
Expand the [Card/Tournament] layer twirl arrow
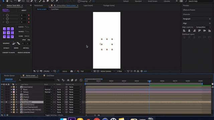pyautogui.click(x=11, y=107)
